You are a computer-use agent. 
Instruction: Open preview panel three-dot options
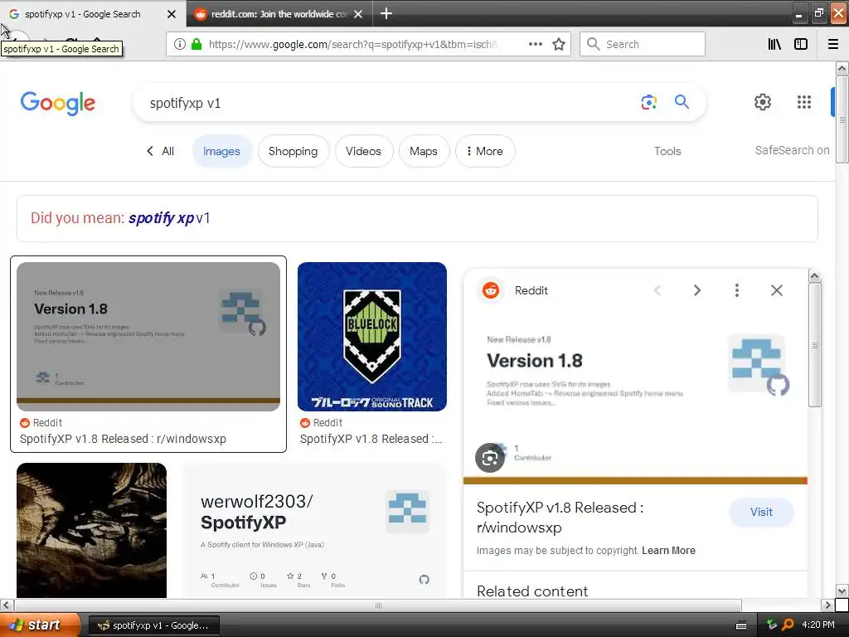tap(737, 291)
